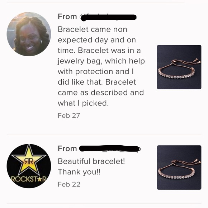Viewport: 208px width, 208px height.
Task: Tap the 'Beautiful bracelet!' review line
Action: click(91, 161)
